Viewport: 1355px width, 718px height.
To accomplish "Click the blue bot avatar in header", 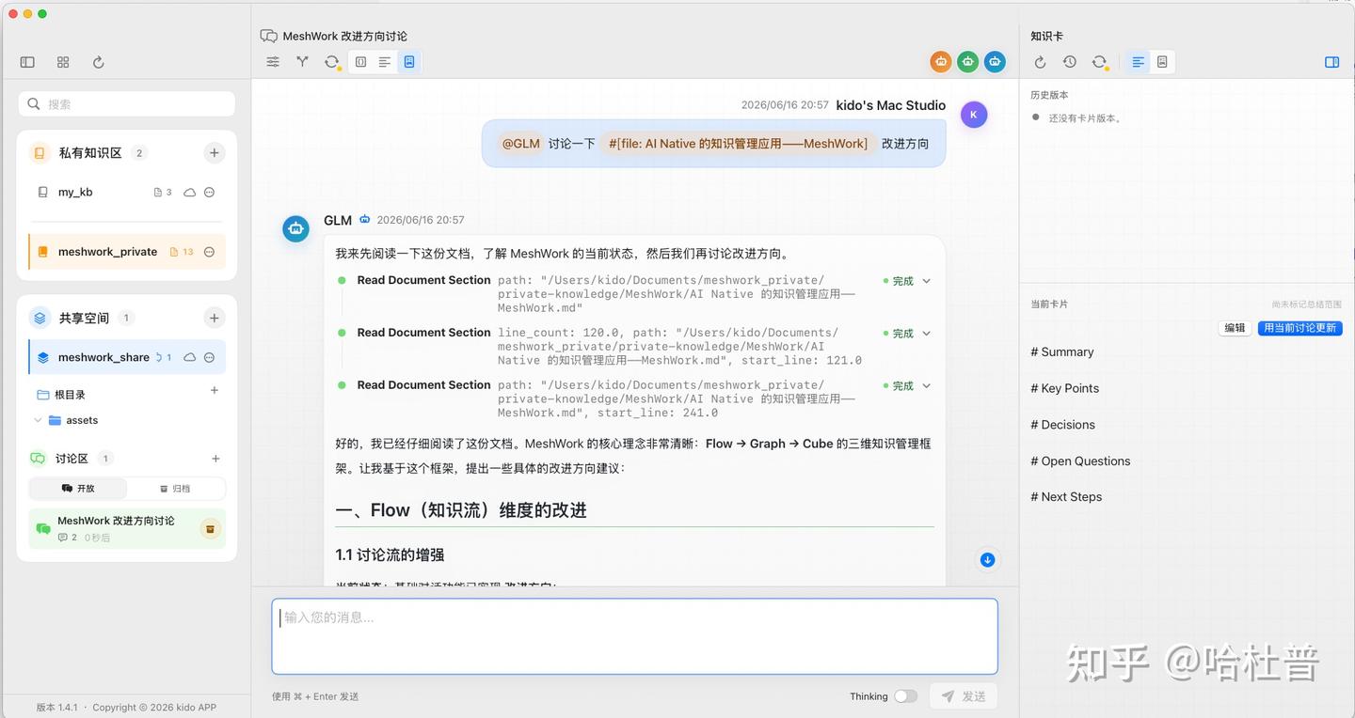I will 996,62.
